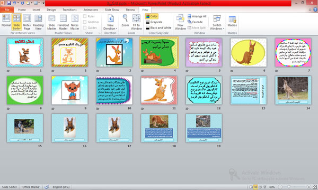The width and height of the screenshot is (318, 190).
Task: Open the Macros button
Action: 232,21
